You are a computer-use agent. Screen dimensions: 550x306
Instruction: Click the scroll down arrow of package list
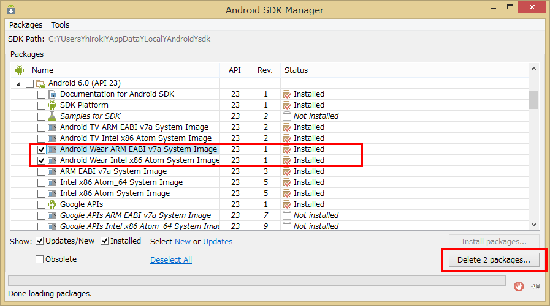pyautogui.click(x=534, y=225)
